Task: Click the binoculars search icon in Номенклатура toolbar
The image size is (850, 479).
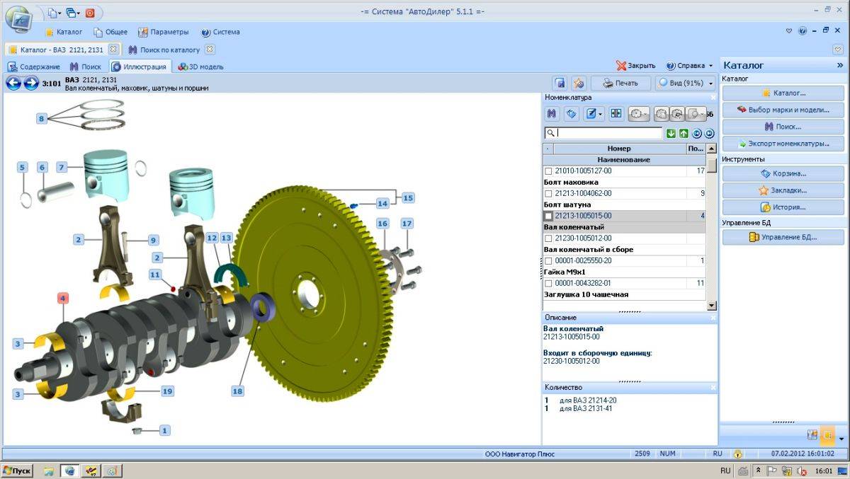Action: point(552,113)
